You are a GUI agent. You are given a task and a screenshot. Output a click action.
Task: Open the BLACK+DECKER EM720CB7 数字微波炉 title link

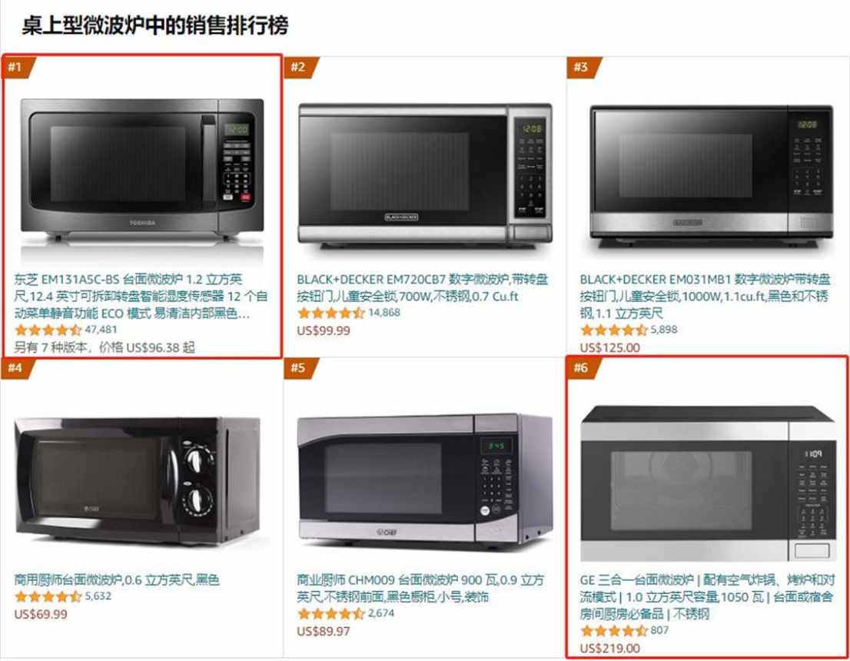coord(422,288)
